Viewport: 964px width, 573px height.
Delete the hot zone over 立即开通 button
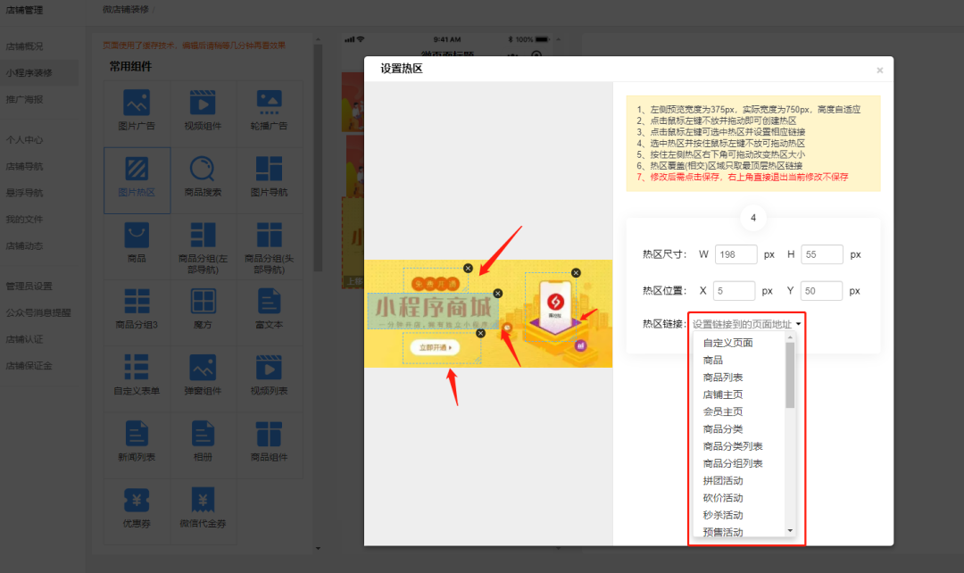[481, 333]
